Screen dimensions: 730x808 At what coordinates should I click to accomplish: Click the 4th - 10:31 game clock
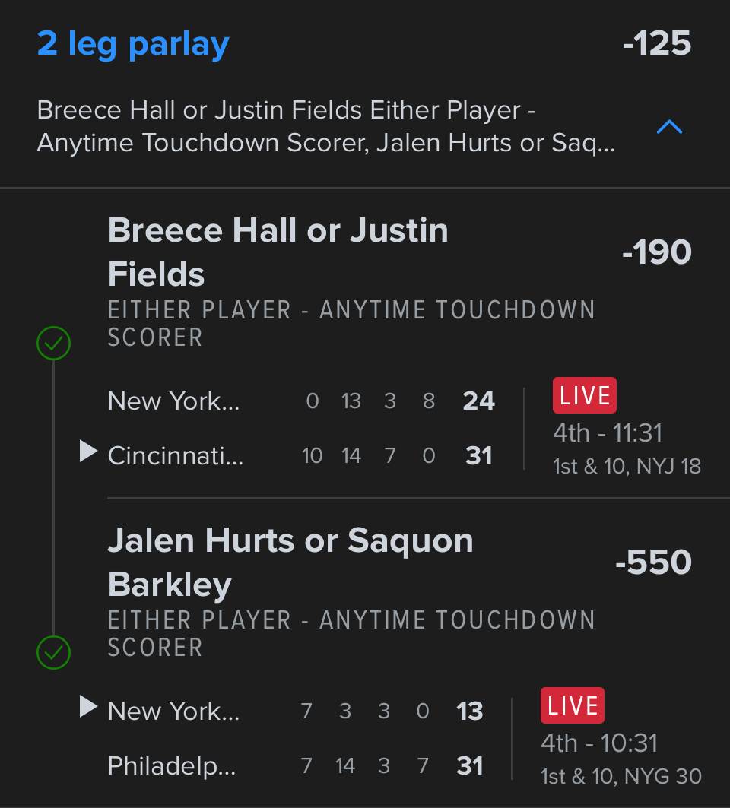[x=599, y=743]
